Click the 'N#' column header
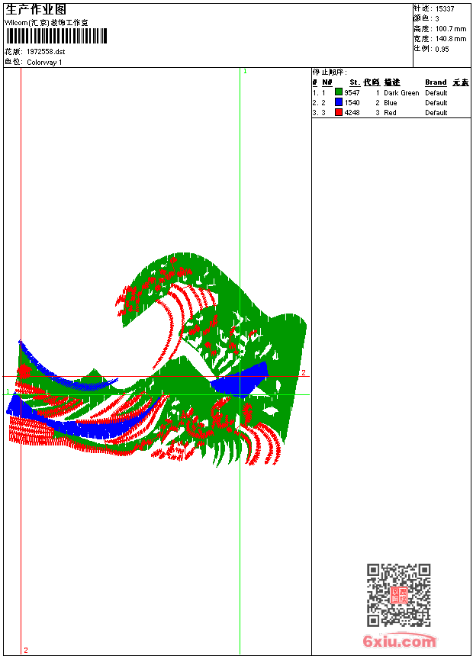The height and width of the screenshot is (656, 473). (327, 82)
